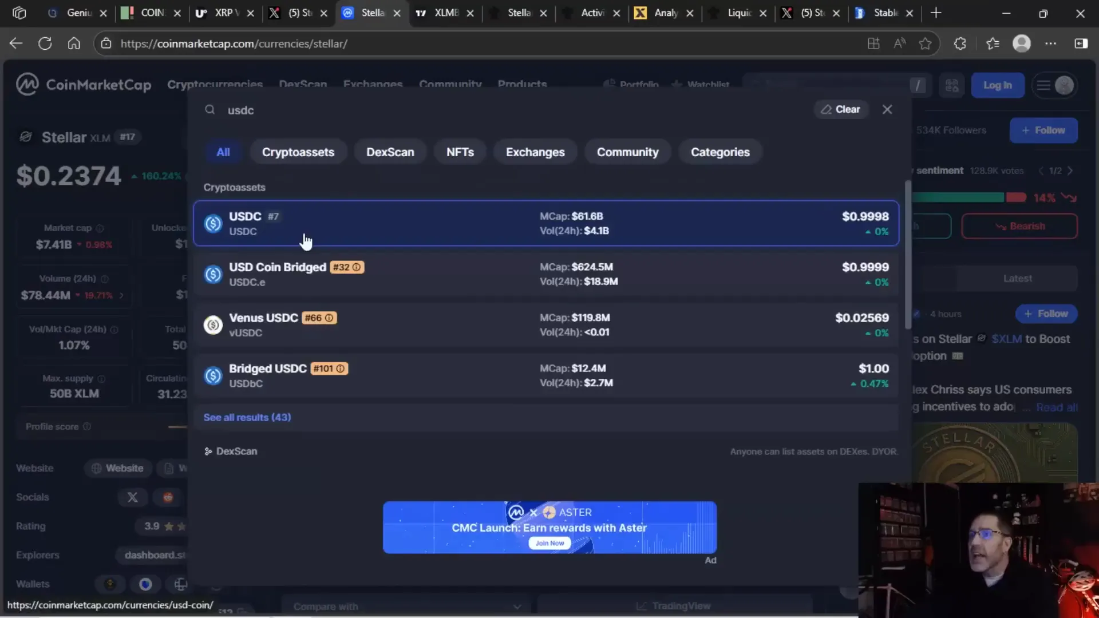Click the split screen icon in address bar
The height and width of the screenshot is (618, 1099).
(873, 43)
